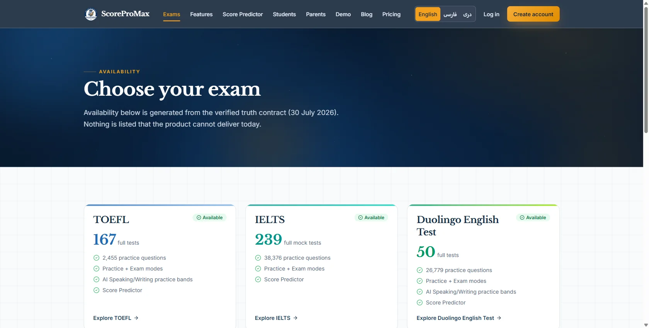Click check icon beside 2,455 practice questions
Screen dimensions: 649x328
tap(96, 258)
